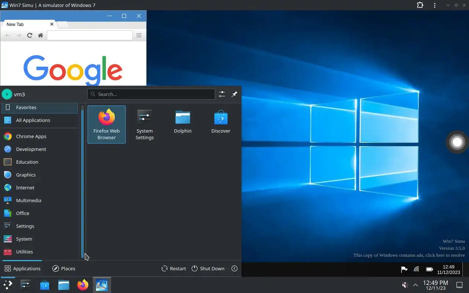Switch to Places tab in launcher

tap(64, 268)
